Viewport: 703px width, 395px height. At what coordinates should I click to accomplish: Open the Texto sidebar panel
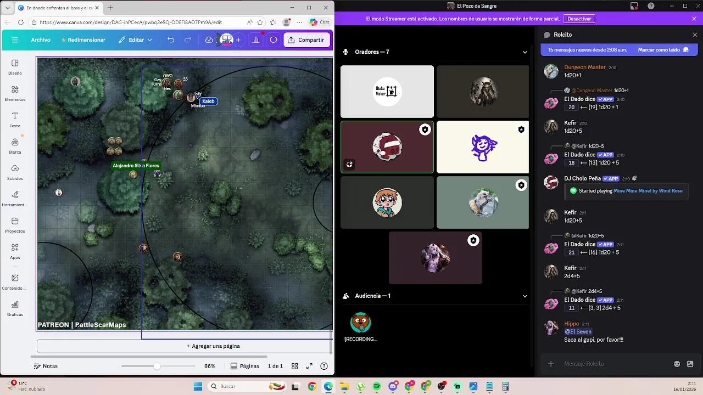[15, 120]
